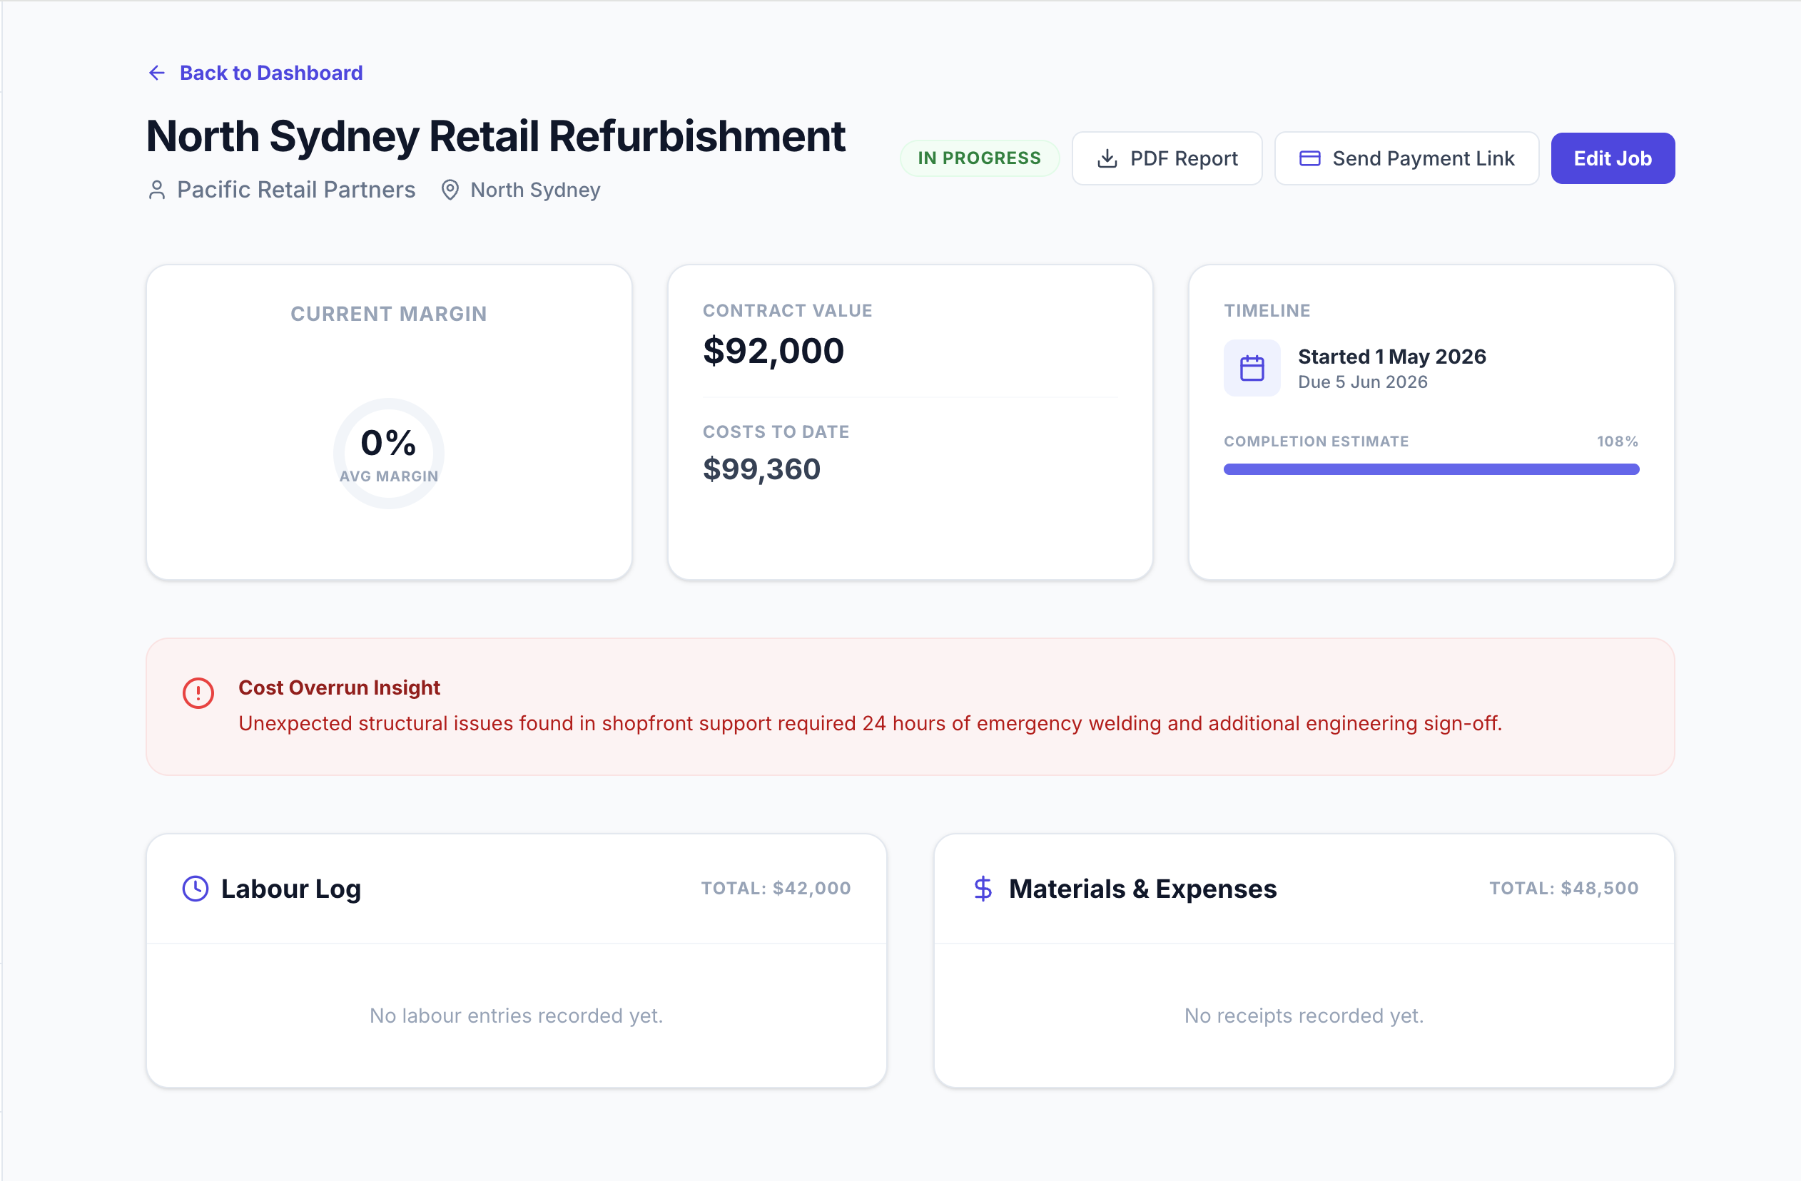Click North Sydney Retail Refurbishment title
1801x1181 pixels.
pos(496,137)
